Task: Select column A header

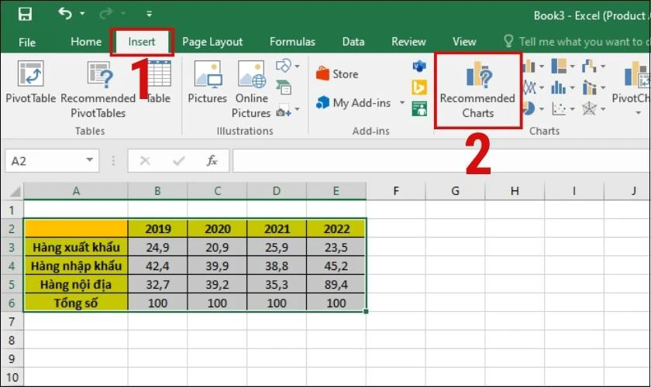Action: coord(76,191)
